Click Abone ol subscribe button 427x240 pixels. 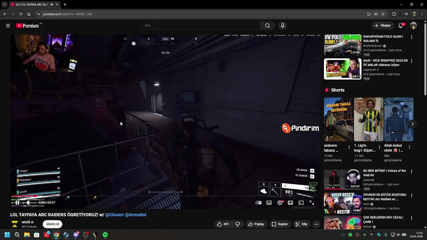click(52, 224)
